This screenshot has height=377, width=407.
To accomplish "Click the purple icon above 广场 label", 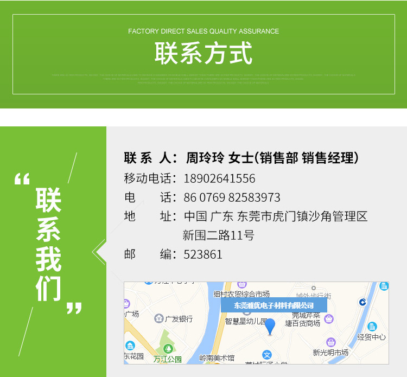I will 126,304.
